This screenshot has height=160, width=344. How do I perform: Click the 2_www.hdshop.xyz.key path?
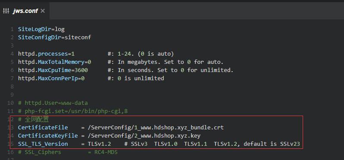point(144,136)
